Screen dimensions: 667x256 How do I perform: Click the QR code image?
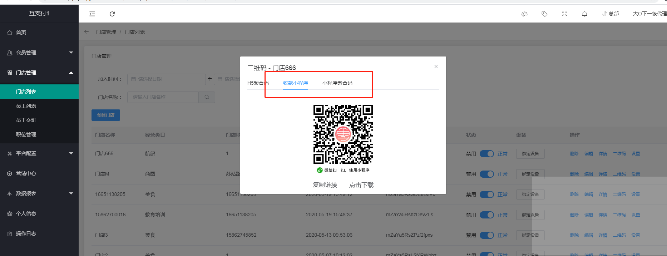343,134
